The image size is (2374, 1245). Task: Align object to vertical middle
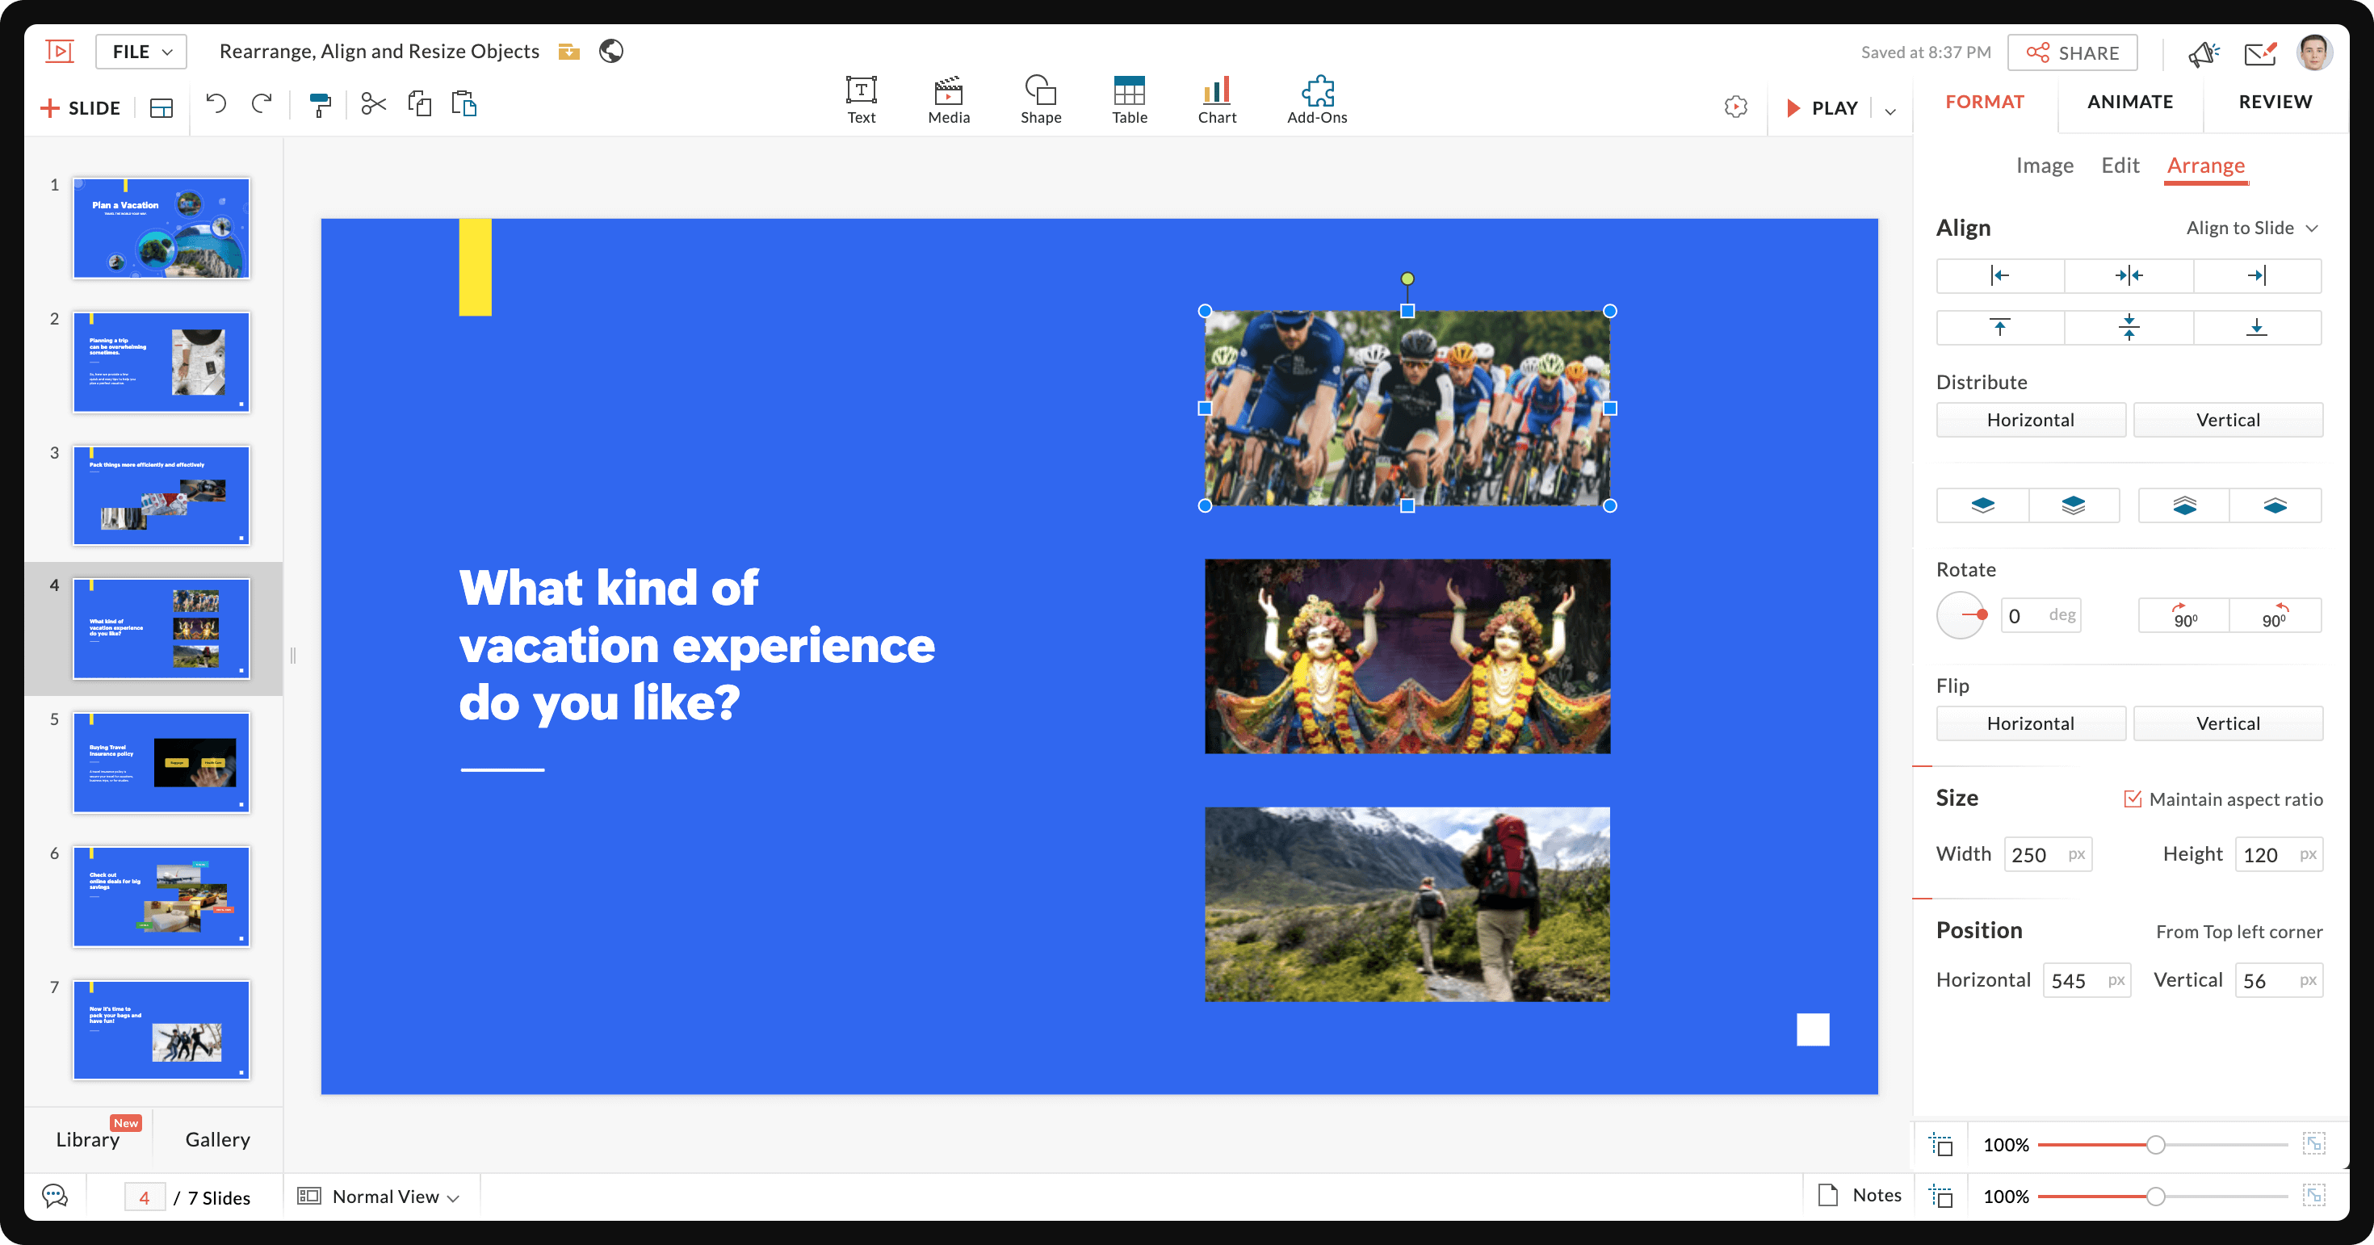pyautogui.click(x=2128, y=327)
